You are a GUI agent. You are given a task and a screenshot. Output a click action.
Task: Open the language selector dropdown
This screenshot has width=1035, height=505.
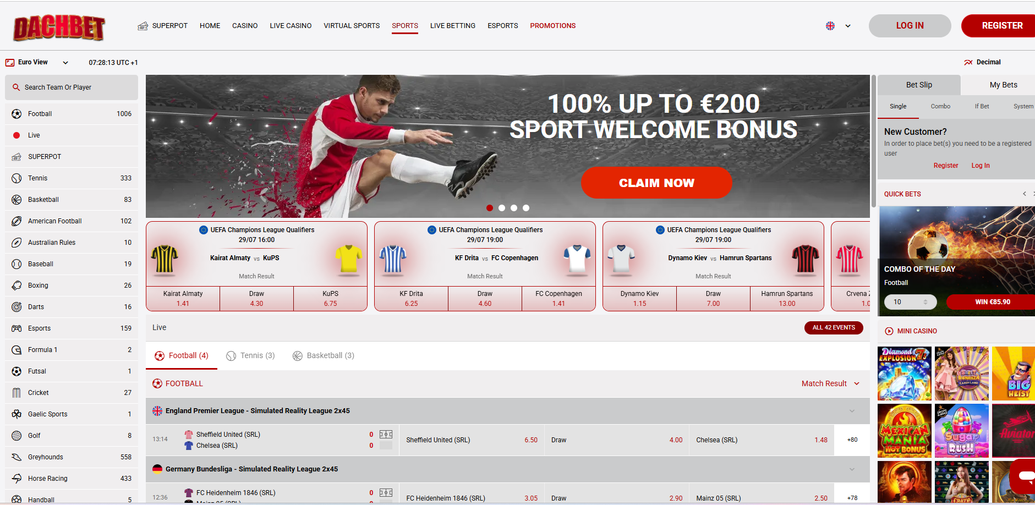click(x=839, y=26)
